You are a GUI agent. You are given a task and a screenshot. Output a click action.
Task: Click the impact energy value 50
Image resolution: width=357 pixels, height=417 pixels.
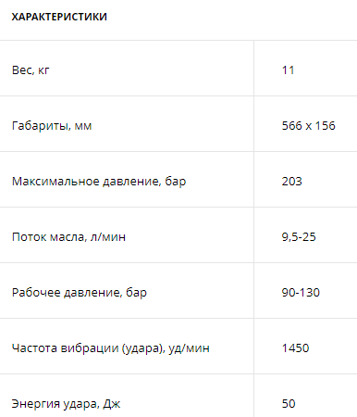pos(289,404)
